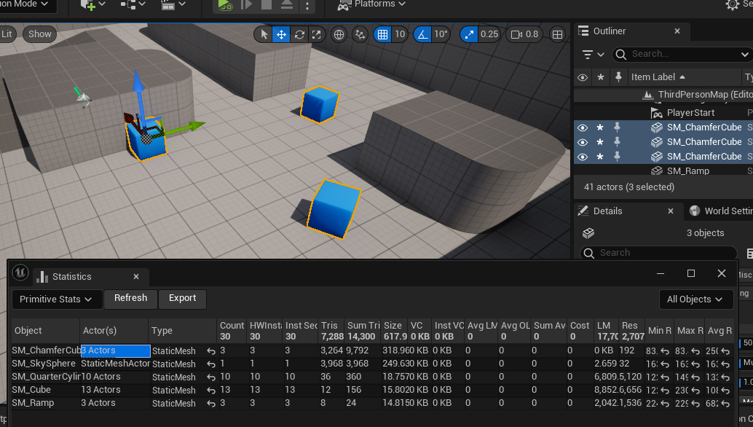Toggle the world/local coordinate globe icon
The height and width of the screenshot is (427, 753).
(339, 34)
